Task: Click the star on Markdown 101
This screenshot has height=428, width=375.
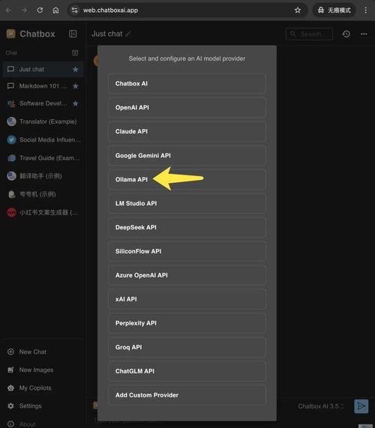Action: click(76, 86)
